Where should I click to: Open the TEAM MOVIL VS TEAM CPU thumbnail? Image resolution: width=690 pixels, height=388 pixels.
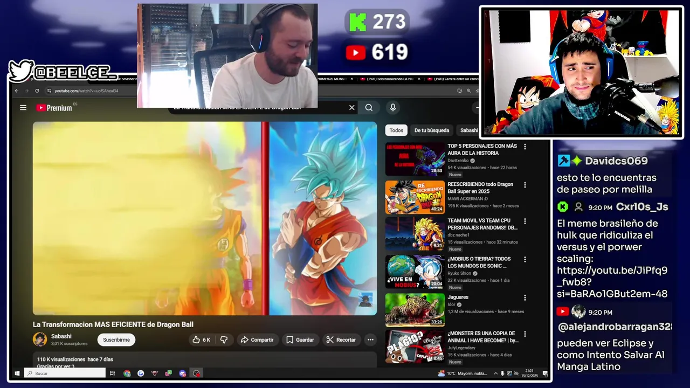[415, 234]
